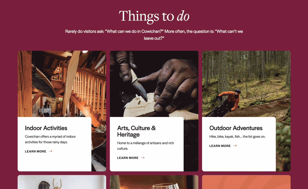Open the wood carving hands photo
Image resolution: width=308 pixels, height=189 pixels.
click(x=154, y=84)
